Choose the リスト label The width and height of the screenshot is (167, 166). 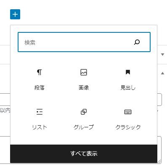[40, 127]
